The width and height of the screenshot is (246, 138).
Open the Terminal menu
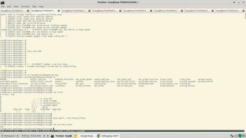point(25,7)
